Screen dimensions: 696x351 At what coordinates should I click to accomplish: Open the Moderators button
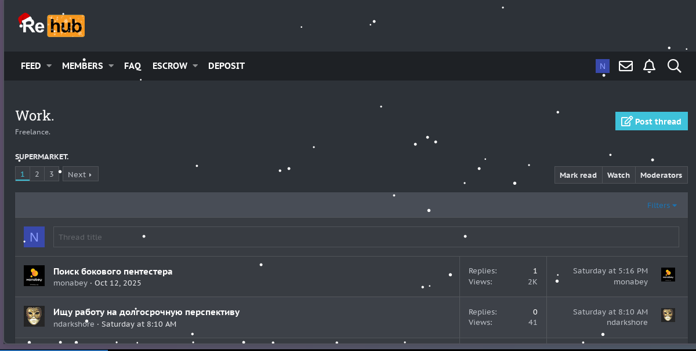(x=661, y=175)
